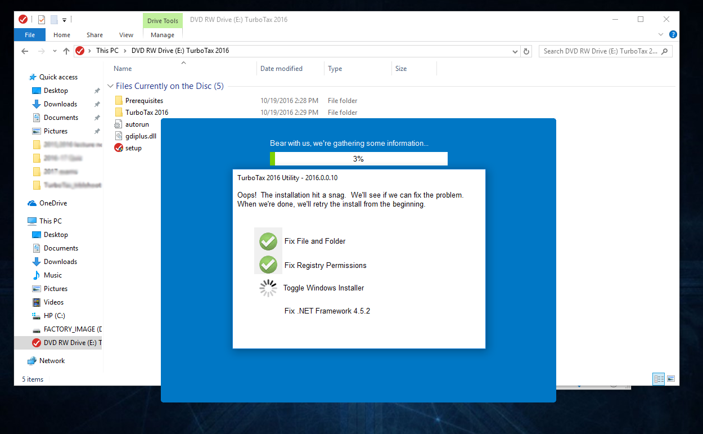Image resolution: width=703 pixels, height=434 pixels.
Task: Click the pin icon next to Quick access Desktop
Action: click(97, 91)
